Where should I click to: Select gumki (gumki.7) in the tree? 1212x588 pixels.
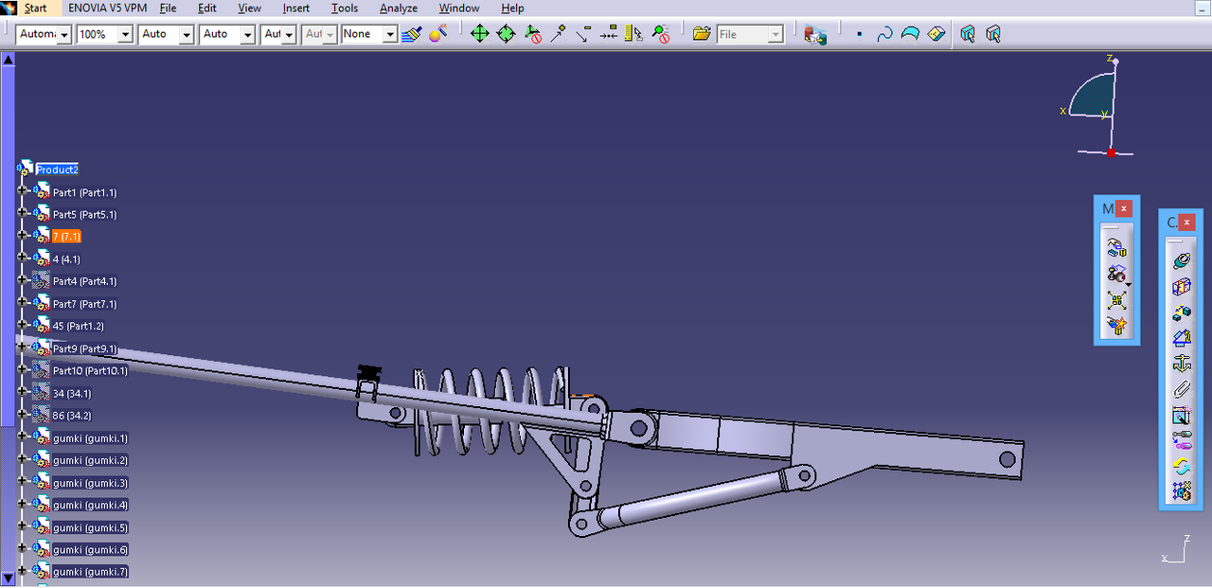click(90, 572)
